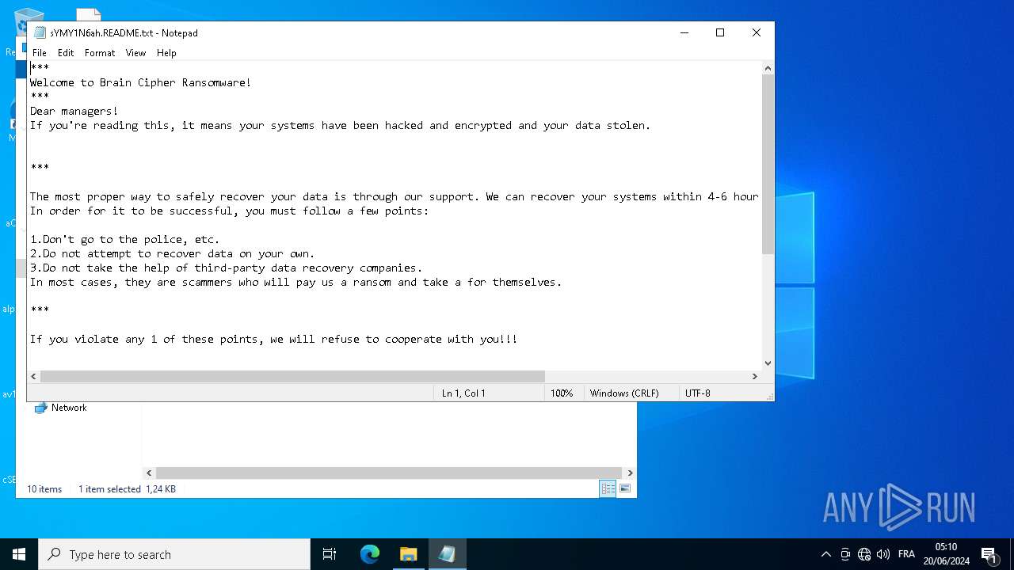Click the taskbar search box
Screen dimensions: 1014x570
[174, 554]
